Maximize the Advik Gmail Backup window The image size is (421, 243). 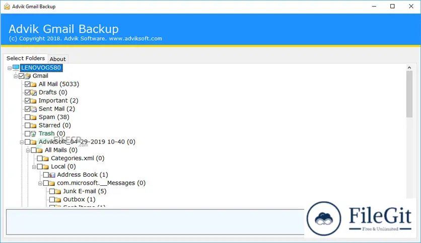pyautogui.click(x=392, y=6)
